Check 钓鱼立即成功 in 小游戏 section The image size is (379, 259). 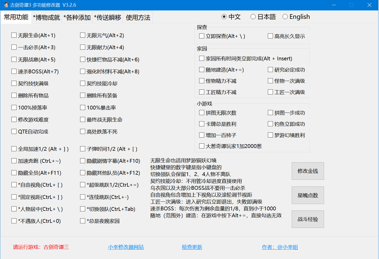(270, 124)
